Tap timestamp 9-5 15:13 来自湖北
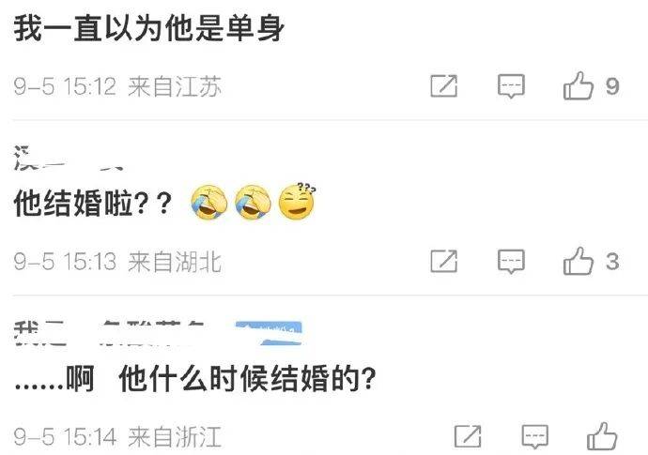This screenshot has height=455, width=648. (x=117, y=262)
